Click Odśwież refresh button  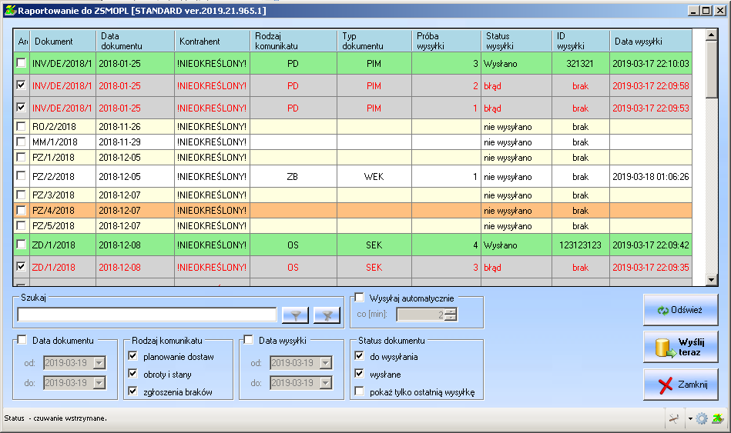[x=681, y=310]
